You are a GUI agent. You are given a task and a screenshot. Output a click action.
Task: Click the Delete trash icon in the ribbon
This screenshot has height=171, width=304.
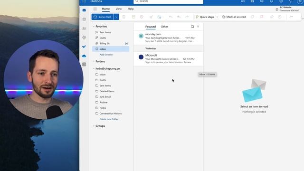(x=124, y=17)
